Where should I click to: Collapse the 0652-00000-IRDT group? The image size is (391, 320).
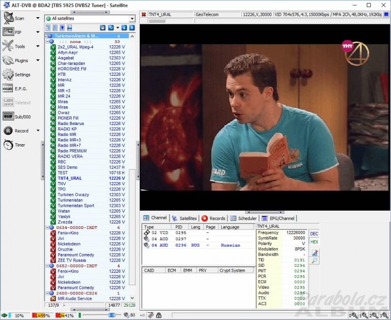click(x=48, y=266)
